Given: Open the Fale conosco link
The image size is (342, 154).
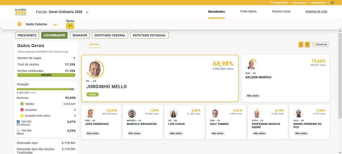Looking at the screenshot, I should [x=299, y=3].
